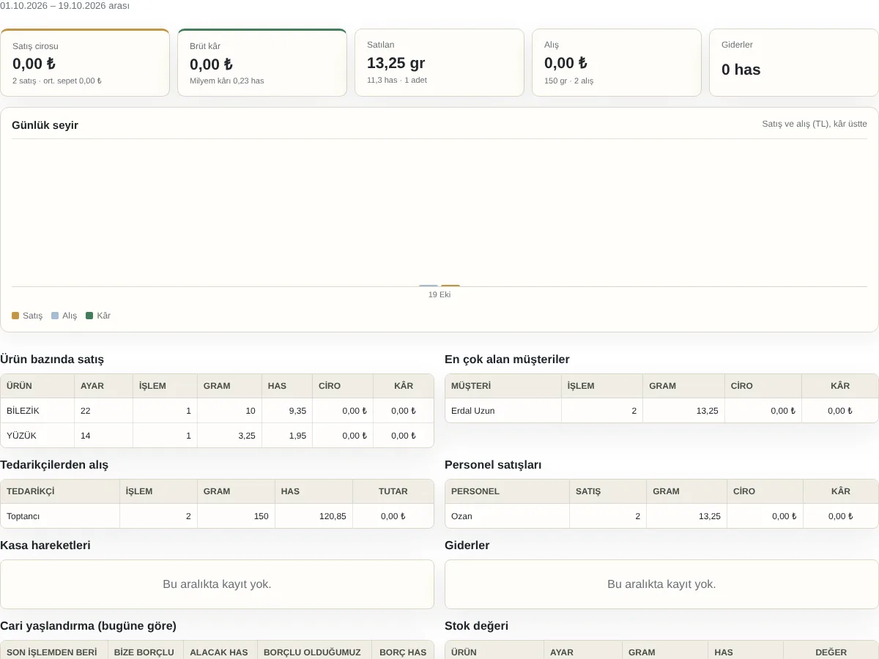Click the 3,25 gram value for YÜZÜK
Image resolution: width=879 pixels, height=659 pixels.
pos(247,436)
